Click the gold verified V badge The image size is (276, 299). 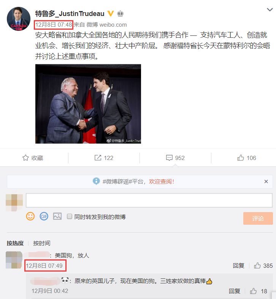coord(111,14)
